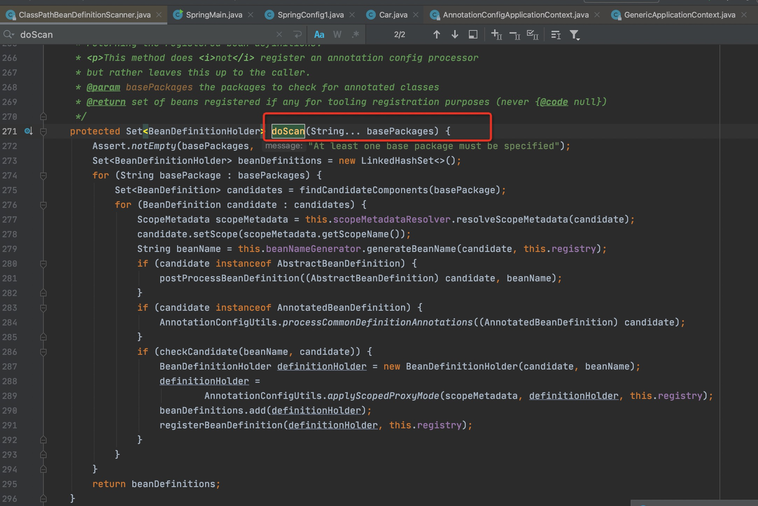Collapse AnnotatedBeanDefinition if block line 283
The height and width of the screenshot is (506, 758).
43,308
